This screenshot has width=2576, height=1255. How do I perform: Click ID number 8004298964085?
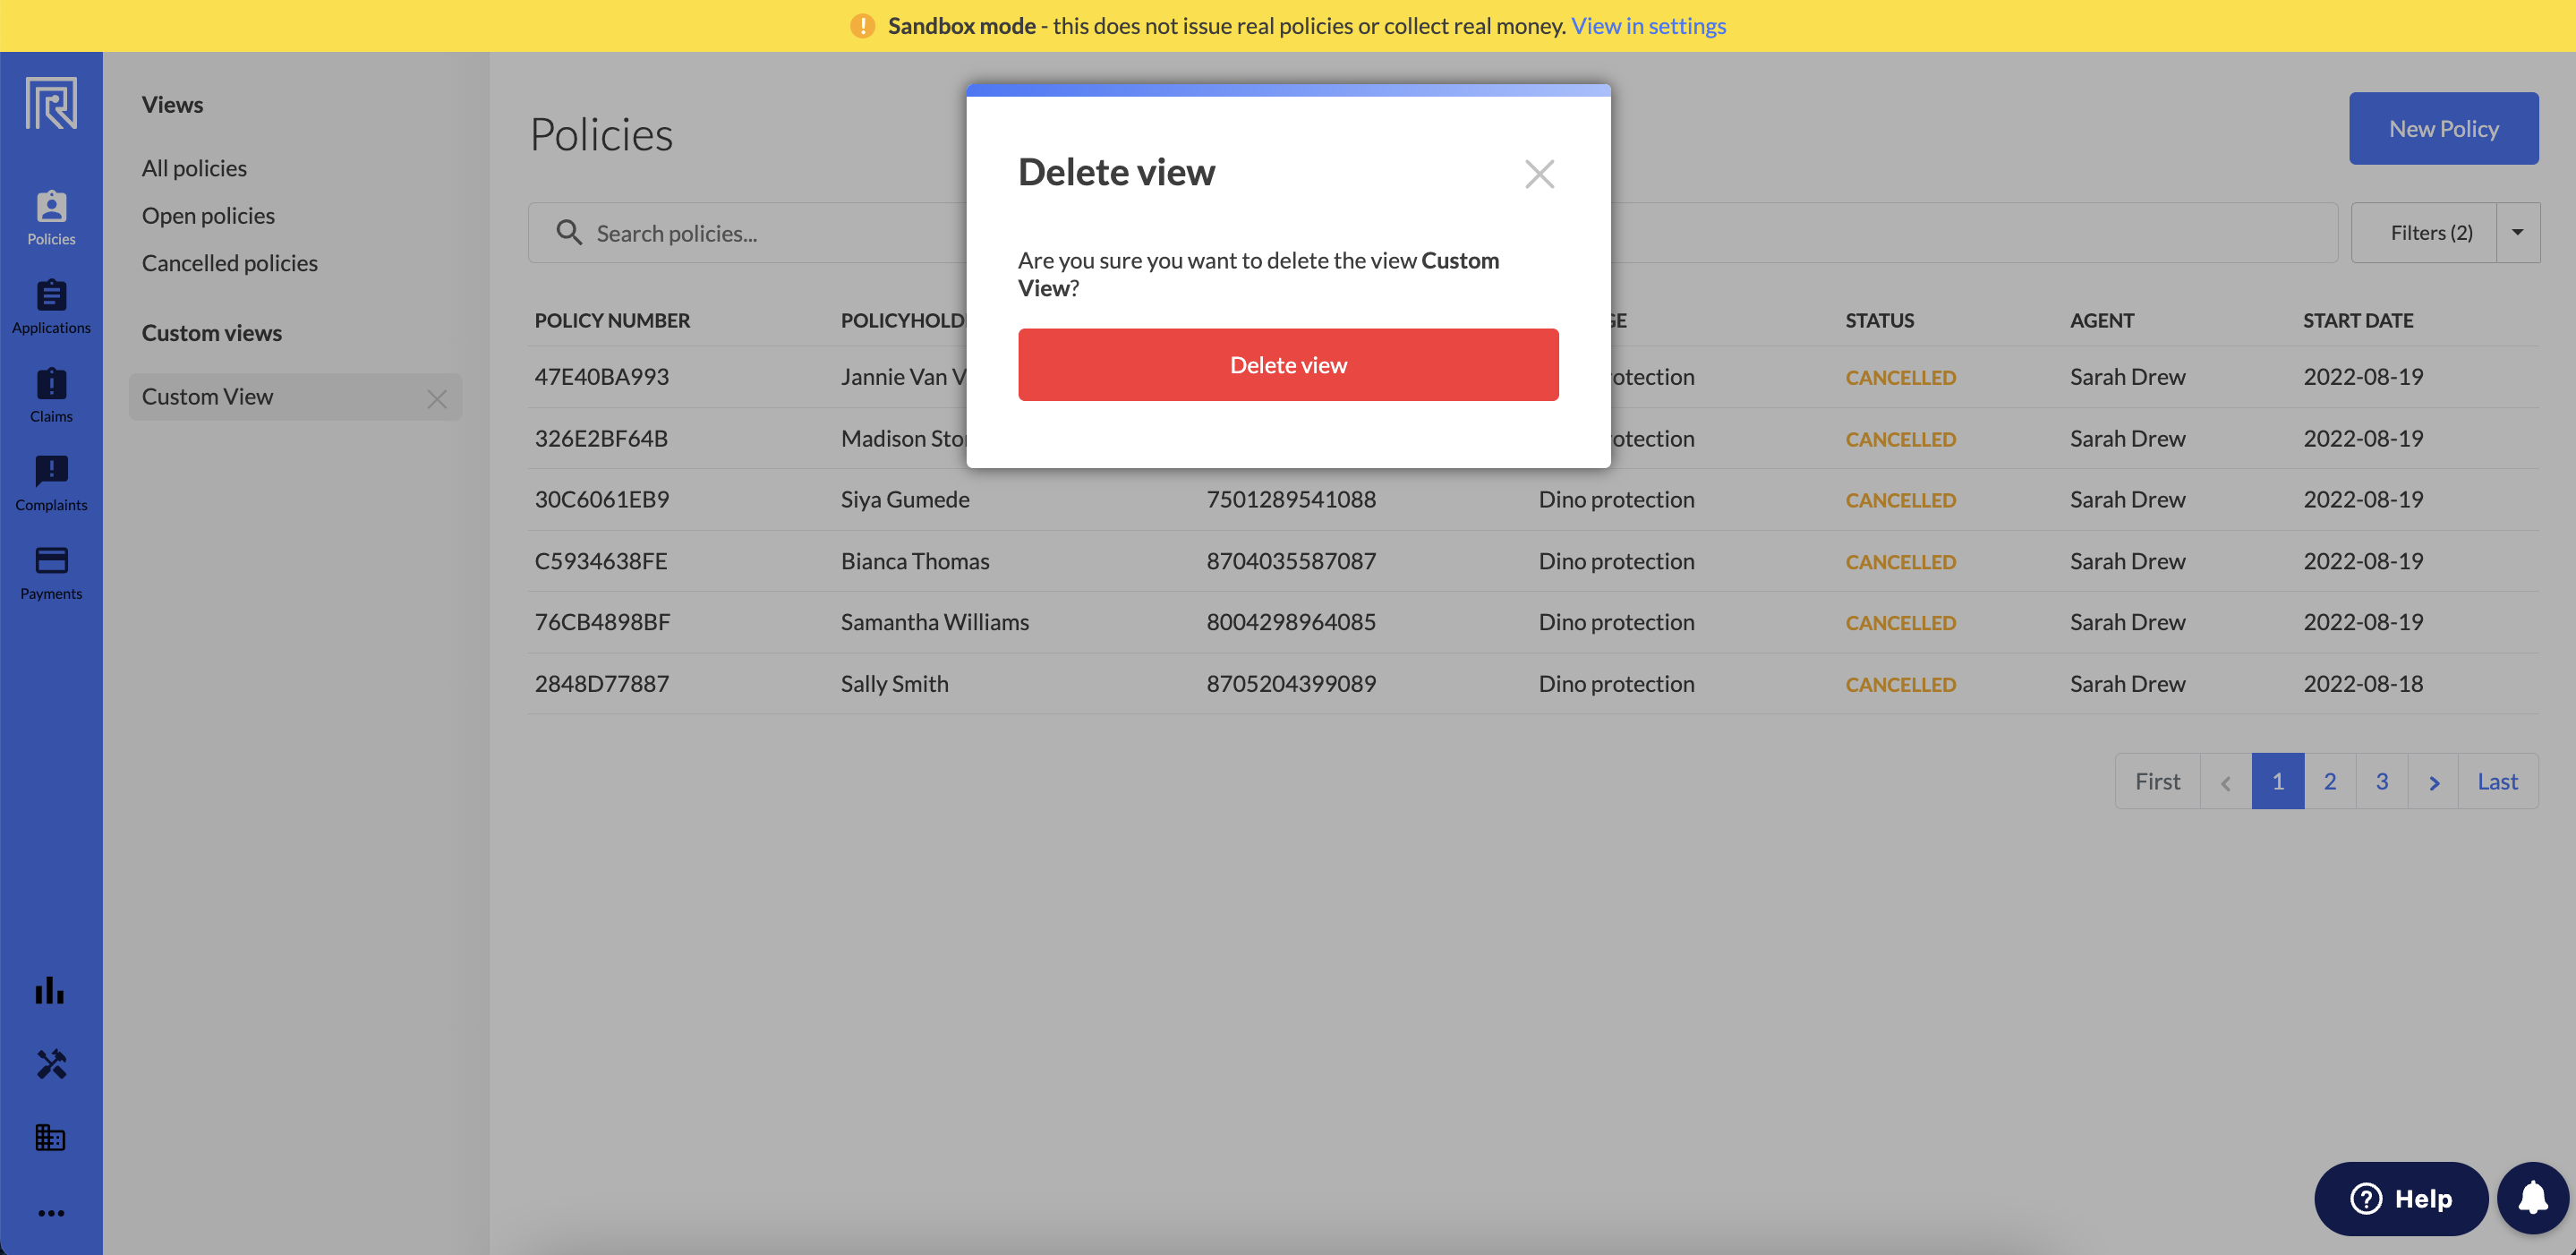[1291, 621]
